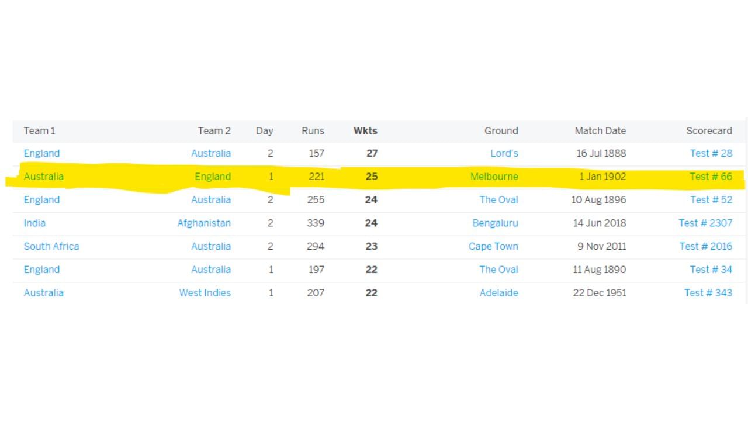Click the India team link
This screenshot has height=421, width=748.
34,223
